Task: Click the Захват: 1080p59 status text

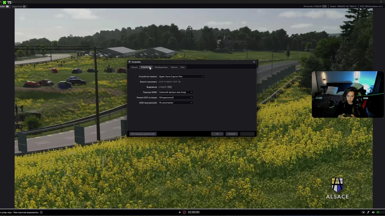Action: point(343,6)
